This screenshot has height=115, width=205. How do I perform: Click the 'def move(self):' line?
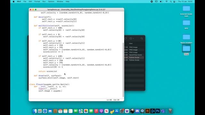(43, 17)
